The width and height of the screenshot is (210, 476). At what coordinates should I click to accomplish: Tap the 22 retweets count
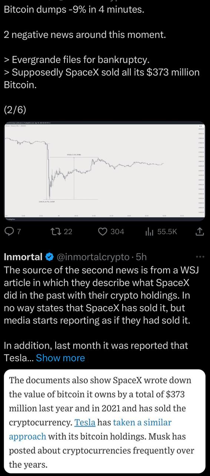click(x=68, y=232)
